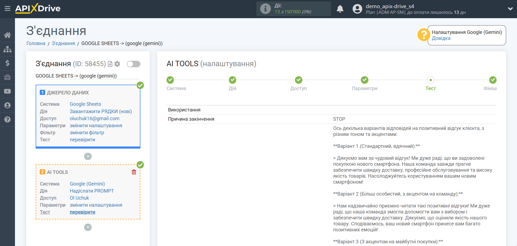Click the document copy icon beside connection ID
This screenshot has height=246, width=517.
(x=110, y=64)
